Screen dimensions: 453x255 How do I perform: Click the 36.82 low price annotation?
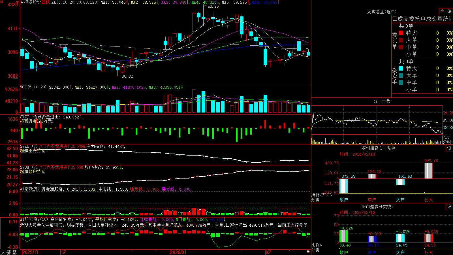coord(127,76)
